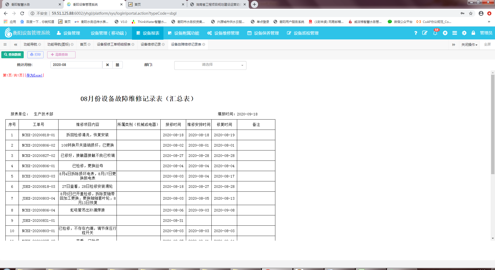Image resolution: width=495 pixels, height=270 pixels.
Task: Clear the 统计月份 date with X icon
Action: click(x=108, y=65)
